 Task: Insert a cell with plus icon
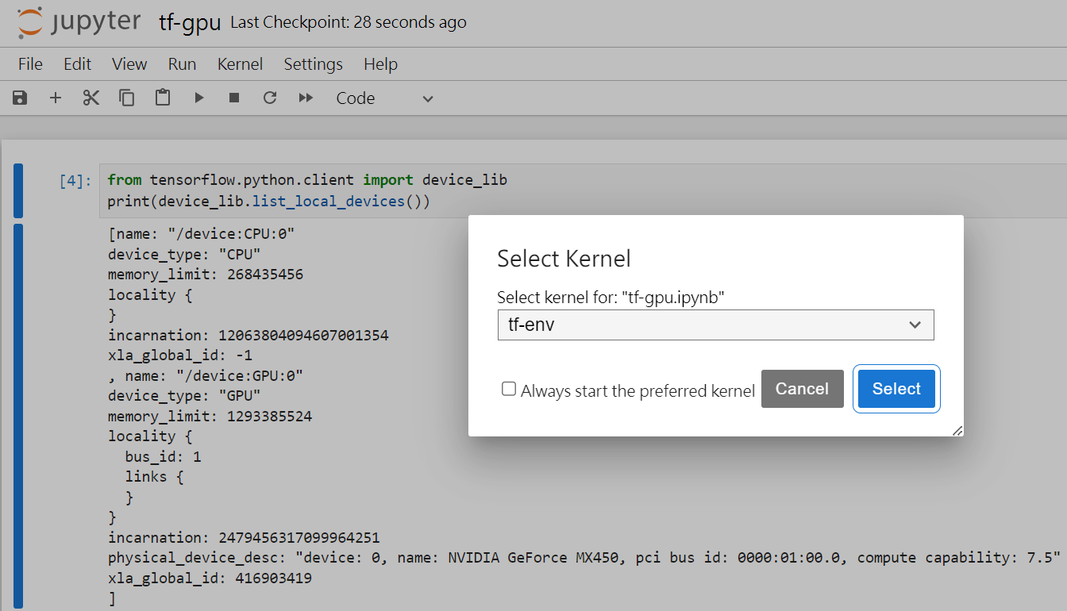pyautogui.click(x=56, y=98)
